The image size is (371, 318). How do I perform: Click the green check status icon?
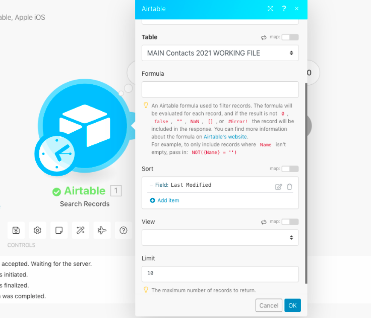[56, 192]
